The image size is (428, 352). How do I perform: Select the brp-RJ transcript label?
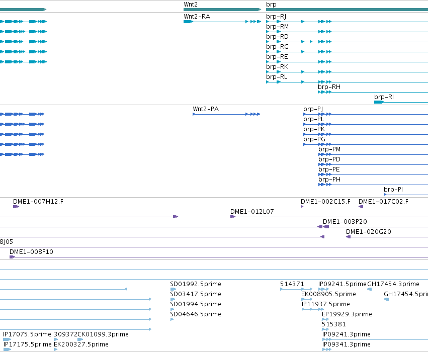276,17
